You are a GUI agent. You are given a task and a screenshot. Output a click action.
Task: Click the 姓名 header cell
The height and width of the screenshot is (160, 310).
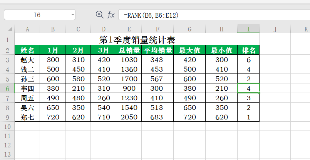coord(27,50)
